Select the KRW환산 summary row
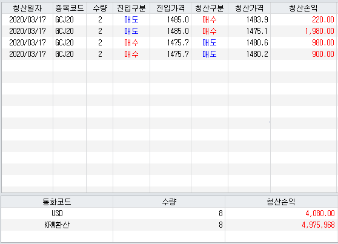Image resolution: width=338 pixels, height=244 pixels. (x=169, y=225)
